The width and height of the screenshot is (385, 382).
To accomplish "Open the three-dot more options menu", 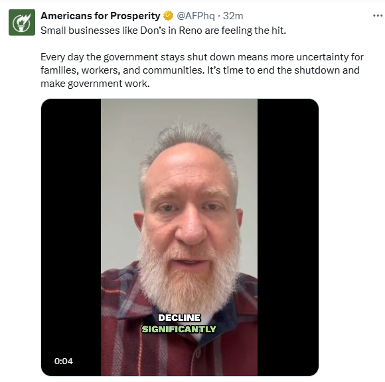I will tap(378, 16).
